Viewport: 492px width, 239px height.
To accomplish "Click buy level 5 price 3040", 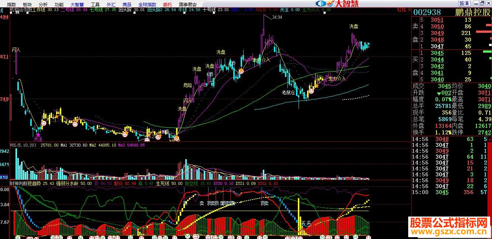I will point(437,80).
